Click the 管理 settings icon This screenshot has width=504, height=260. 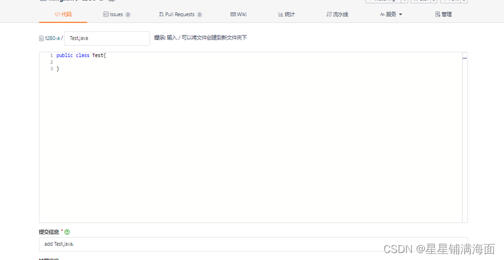coord(438,15)
